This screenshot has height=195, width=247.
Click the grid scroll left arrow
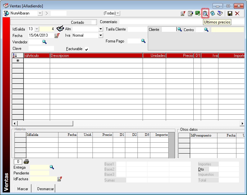point(14,123)
